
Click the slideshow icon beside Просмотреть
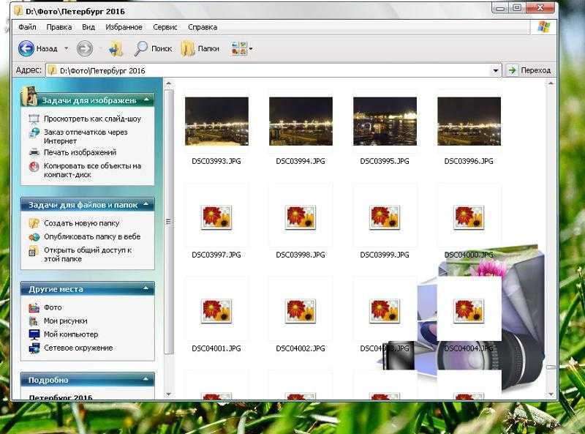click(34, 119)
